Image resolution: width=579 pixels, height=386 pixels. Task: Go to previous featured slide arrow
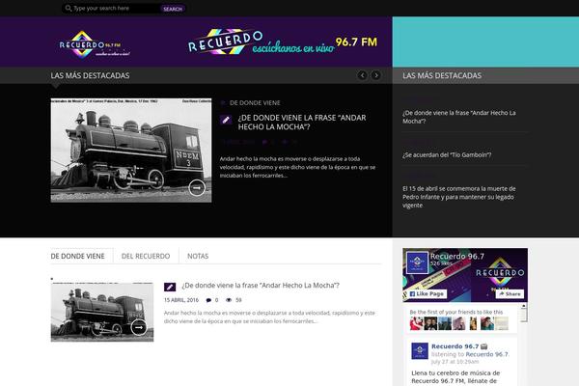click(363, 75)
